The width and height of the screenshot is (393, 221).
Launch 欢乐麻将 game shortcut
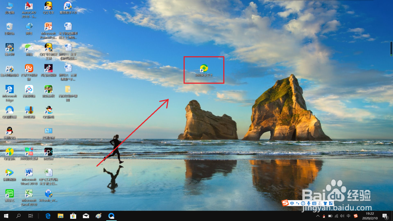48,91
